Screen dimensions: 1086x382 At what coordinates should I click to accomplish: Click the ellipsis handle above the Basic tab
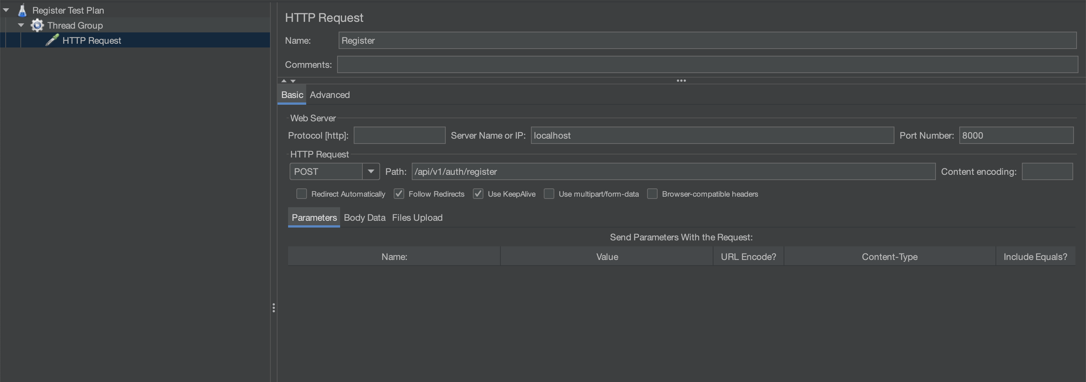681,81
